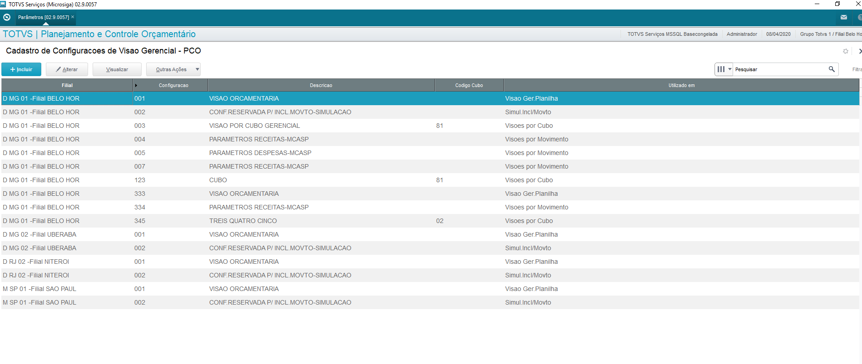The image size is (862, 364).
Task: Open the column selector icon beside Pesquisar
Action: (x=721, y=69)
